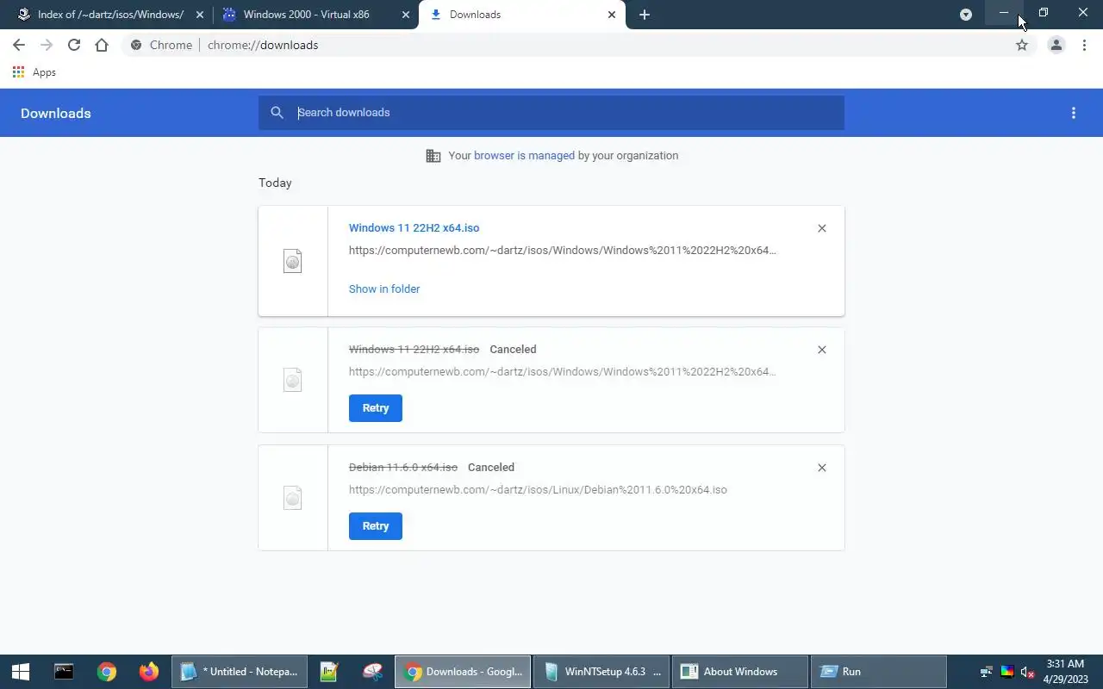The height and width of the screenshot is (689, 1103).
Task: Click the magnifier icon in downloads search
Action: [277, 113]
